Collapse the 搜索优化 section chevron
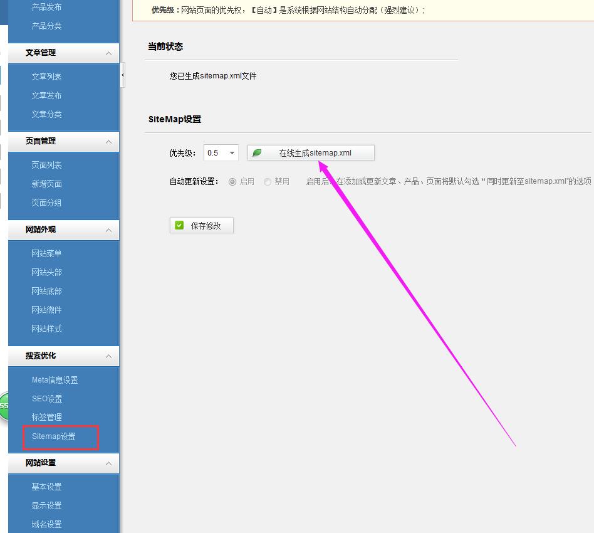Viewport: 594px width, 533px height. [x=110, y=356]
